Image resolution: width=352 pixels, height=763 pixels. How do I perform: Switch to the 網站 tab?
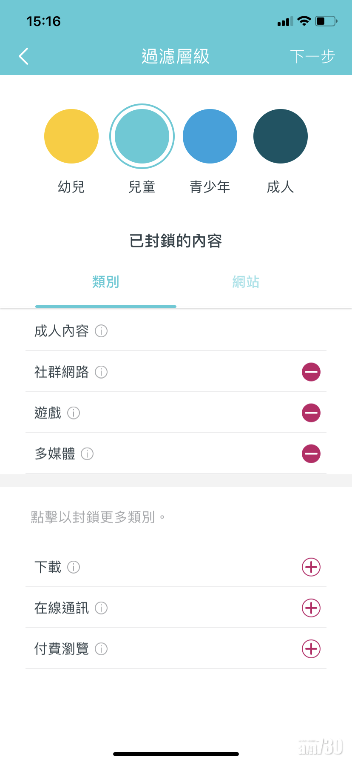246,282
